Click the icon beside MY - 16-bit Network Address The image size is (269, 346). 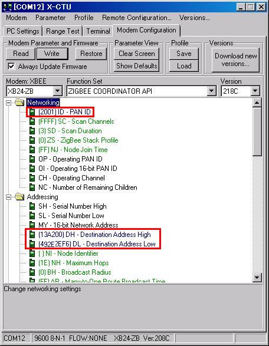[x=32, y=225]
